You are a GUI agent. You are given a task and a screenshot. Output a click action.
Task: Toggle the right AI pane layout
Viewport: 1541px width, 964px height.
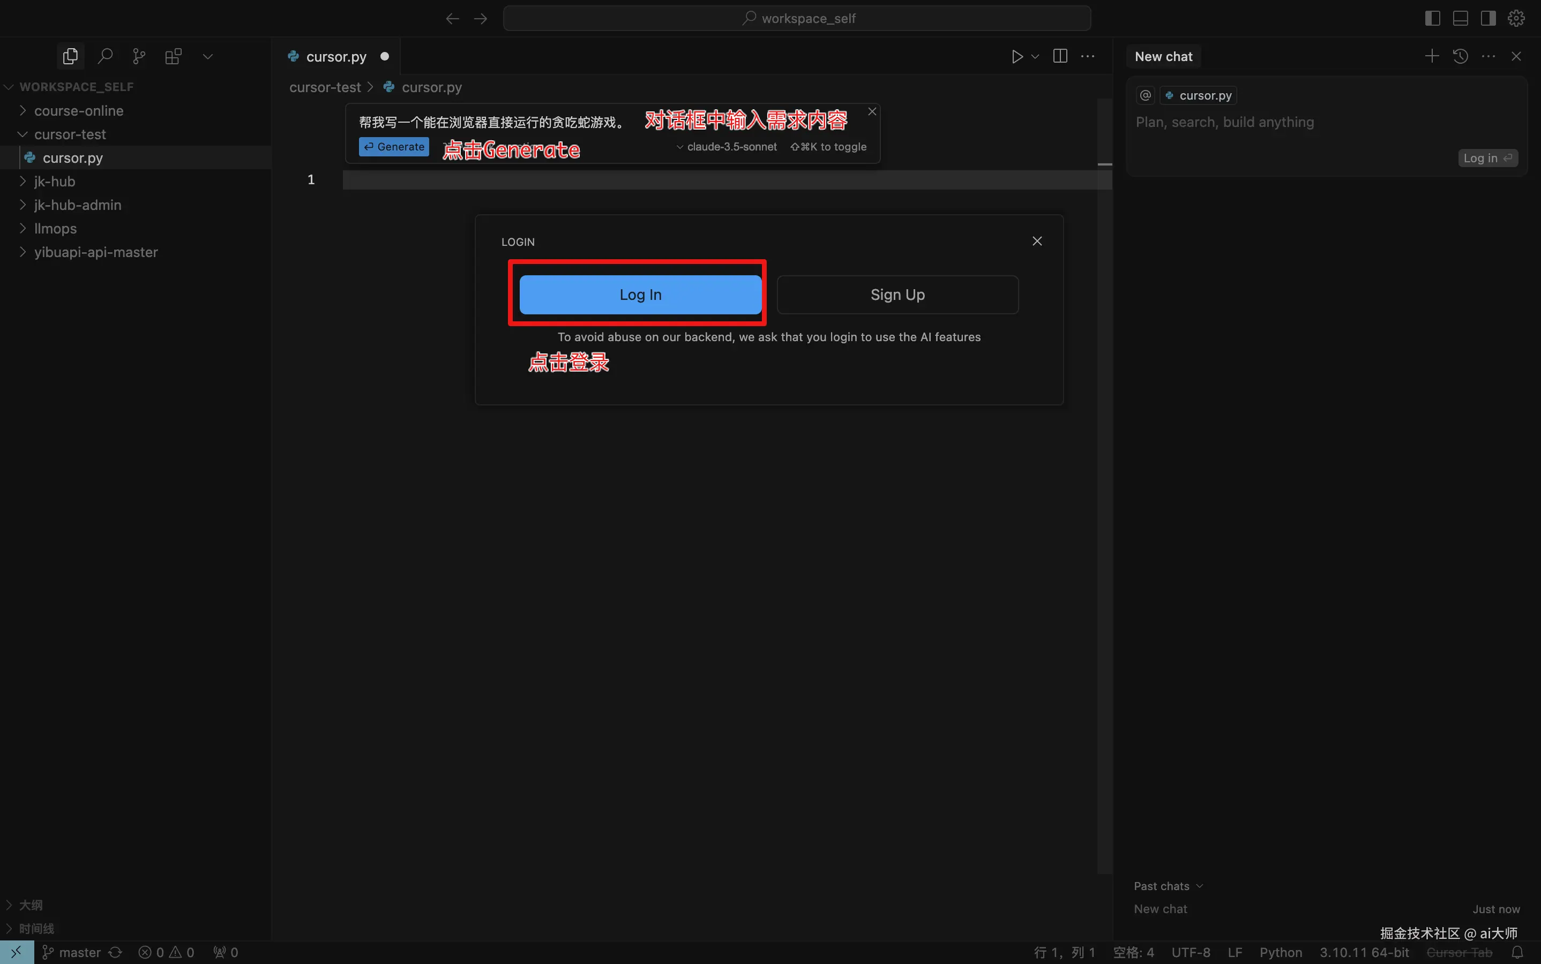click(1488, 18)
